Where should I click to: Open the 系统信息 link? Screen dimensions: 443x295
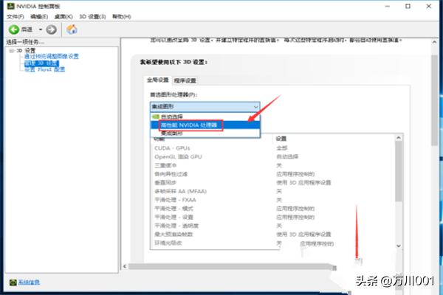pyautogui.click(x=29, y=282)
